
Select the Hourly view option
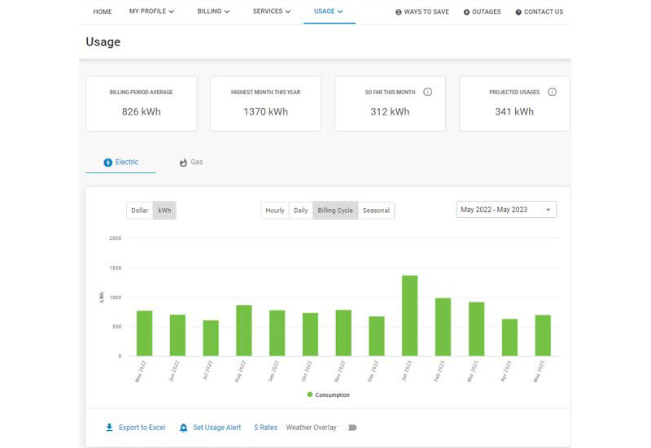pos(275,211)
